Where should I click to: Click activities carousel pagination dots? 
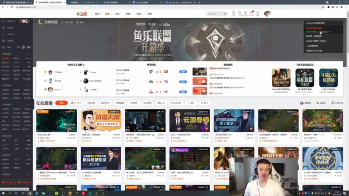tap(305, 95)
